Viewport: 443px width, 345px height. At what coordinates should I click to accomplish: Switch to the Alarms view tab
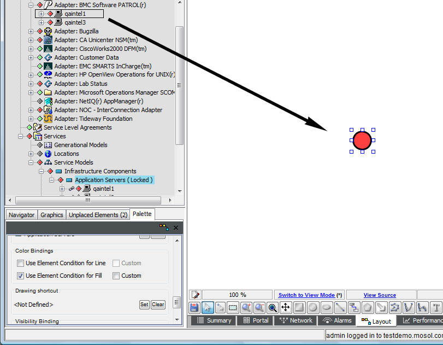tap(337, 321)
